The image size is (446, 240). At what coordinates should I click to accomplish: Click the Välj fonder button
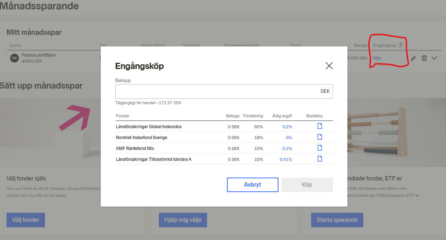[x=26, y=220]
